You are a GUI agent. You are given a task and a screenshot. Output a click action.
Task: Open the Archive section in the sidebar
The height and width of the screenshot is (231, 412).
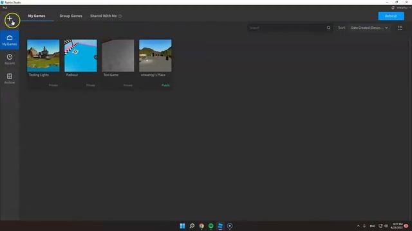coord(10,78)
